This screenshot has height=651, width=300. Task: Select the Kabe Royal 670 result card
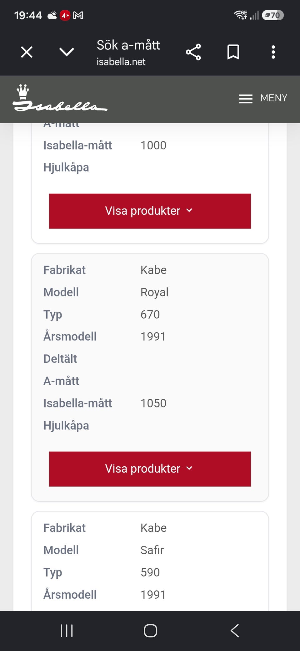coord(150,377)
